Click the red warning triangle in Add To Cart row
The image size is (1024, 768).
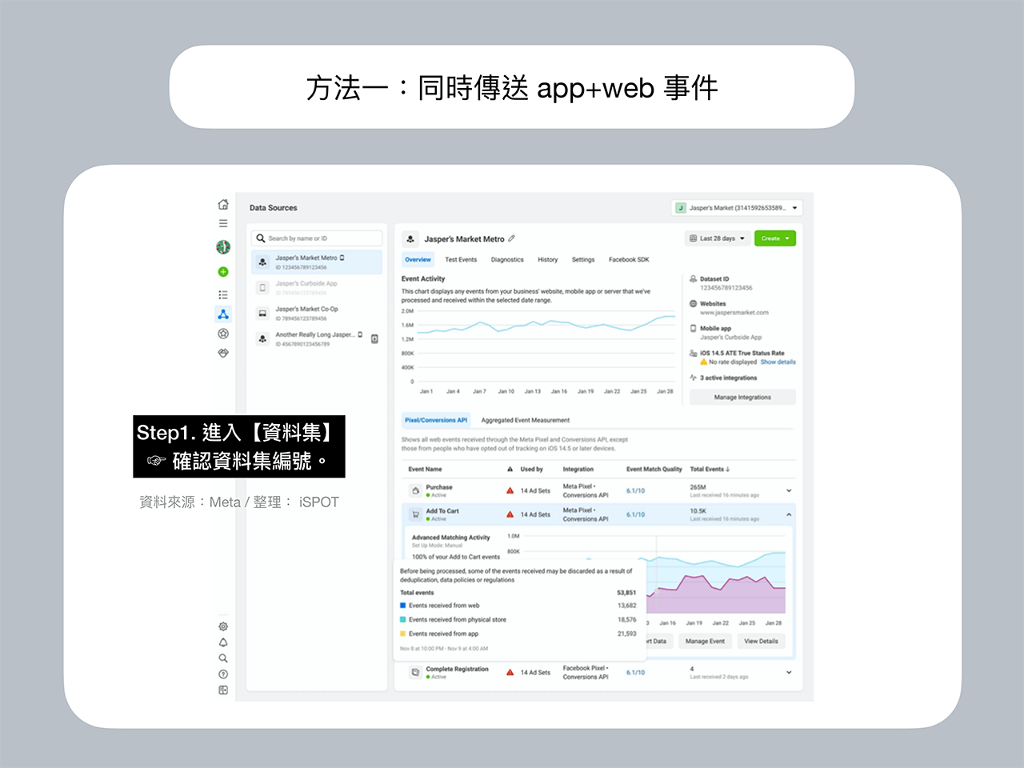coord(510,514)
